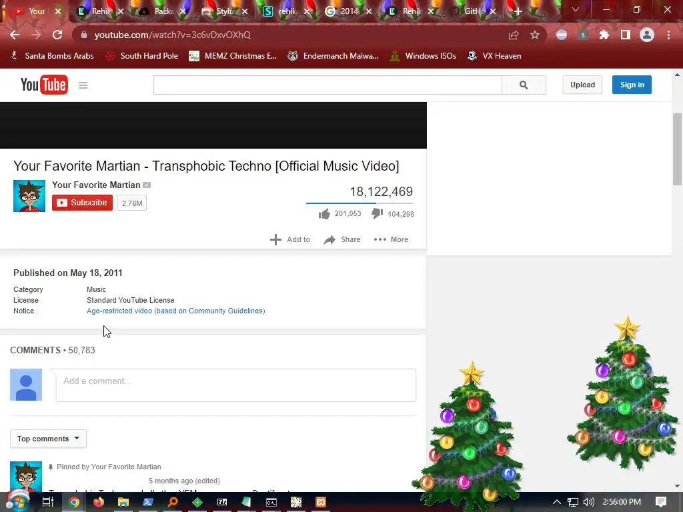Image resolution: width=683 pixels, height=512 pixels.
Task: Open the tab search chevron dropdown
Action: point(576,9)
